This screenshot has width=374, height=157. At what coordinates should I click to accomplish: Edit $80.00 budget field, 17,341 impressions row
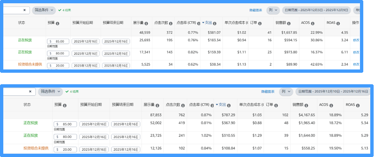point(58,53)
